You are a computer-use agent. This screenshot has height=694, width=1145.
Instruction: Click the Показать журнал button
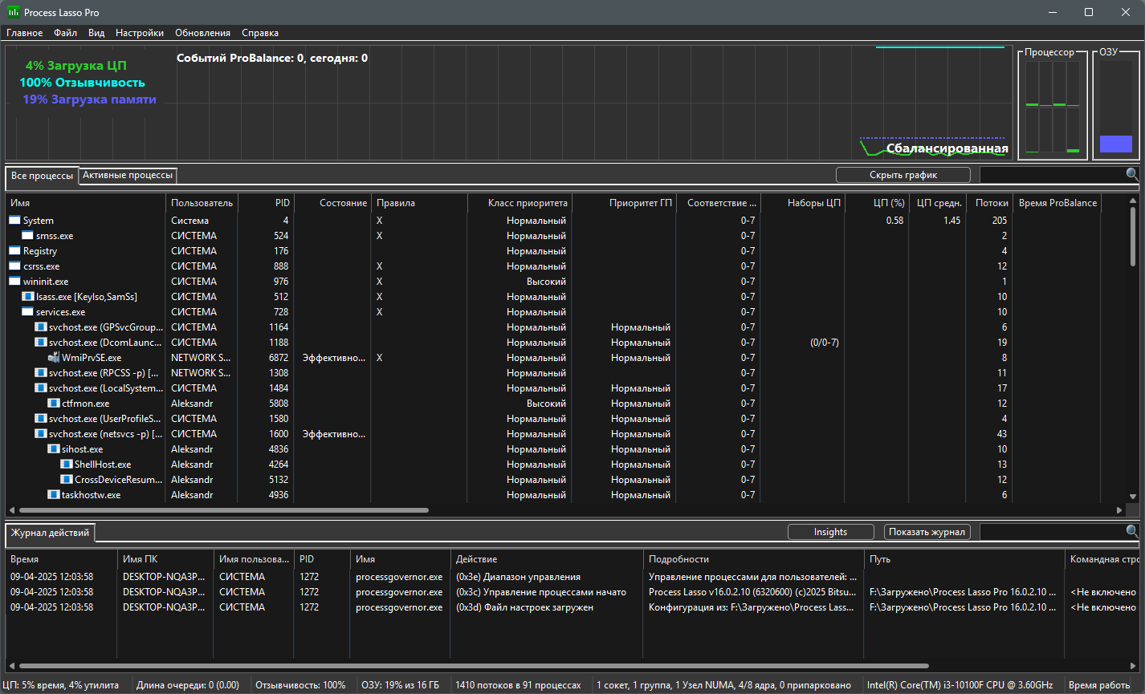(x=927, y=532)
